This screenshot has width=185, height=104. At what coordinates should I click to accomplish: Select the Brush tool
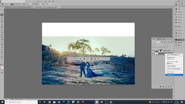click(x=2, y=30)
